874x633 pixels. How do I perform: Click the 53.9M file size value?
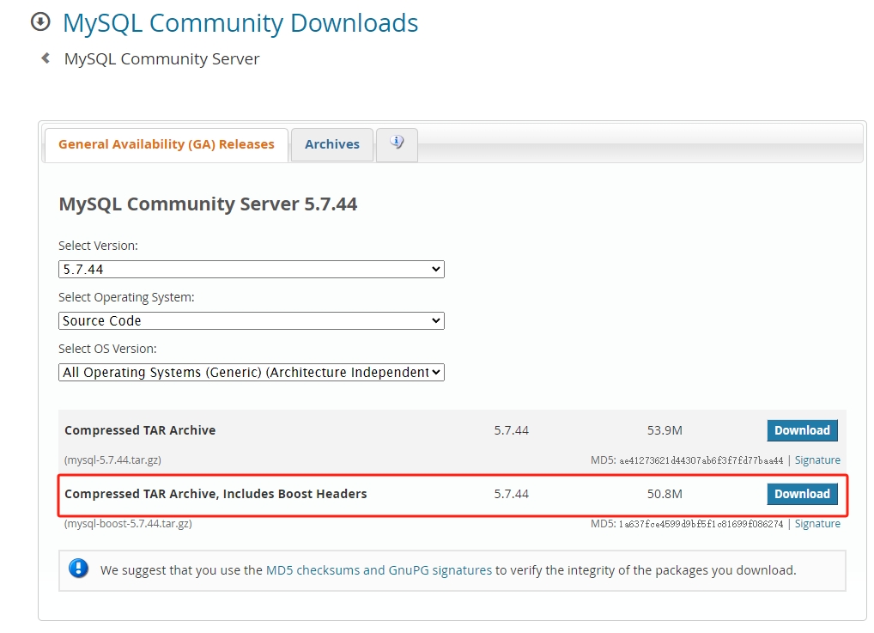pyautogui.click(x=665, y=430)
